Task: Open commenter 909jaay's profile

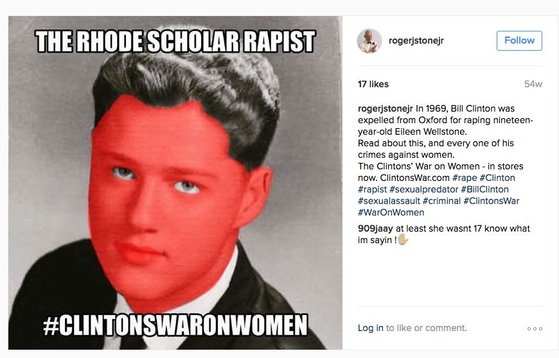Action: (375, 228)
